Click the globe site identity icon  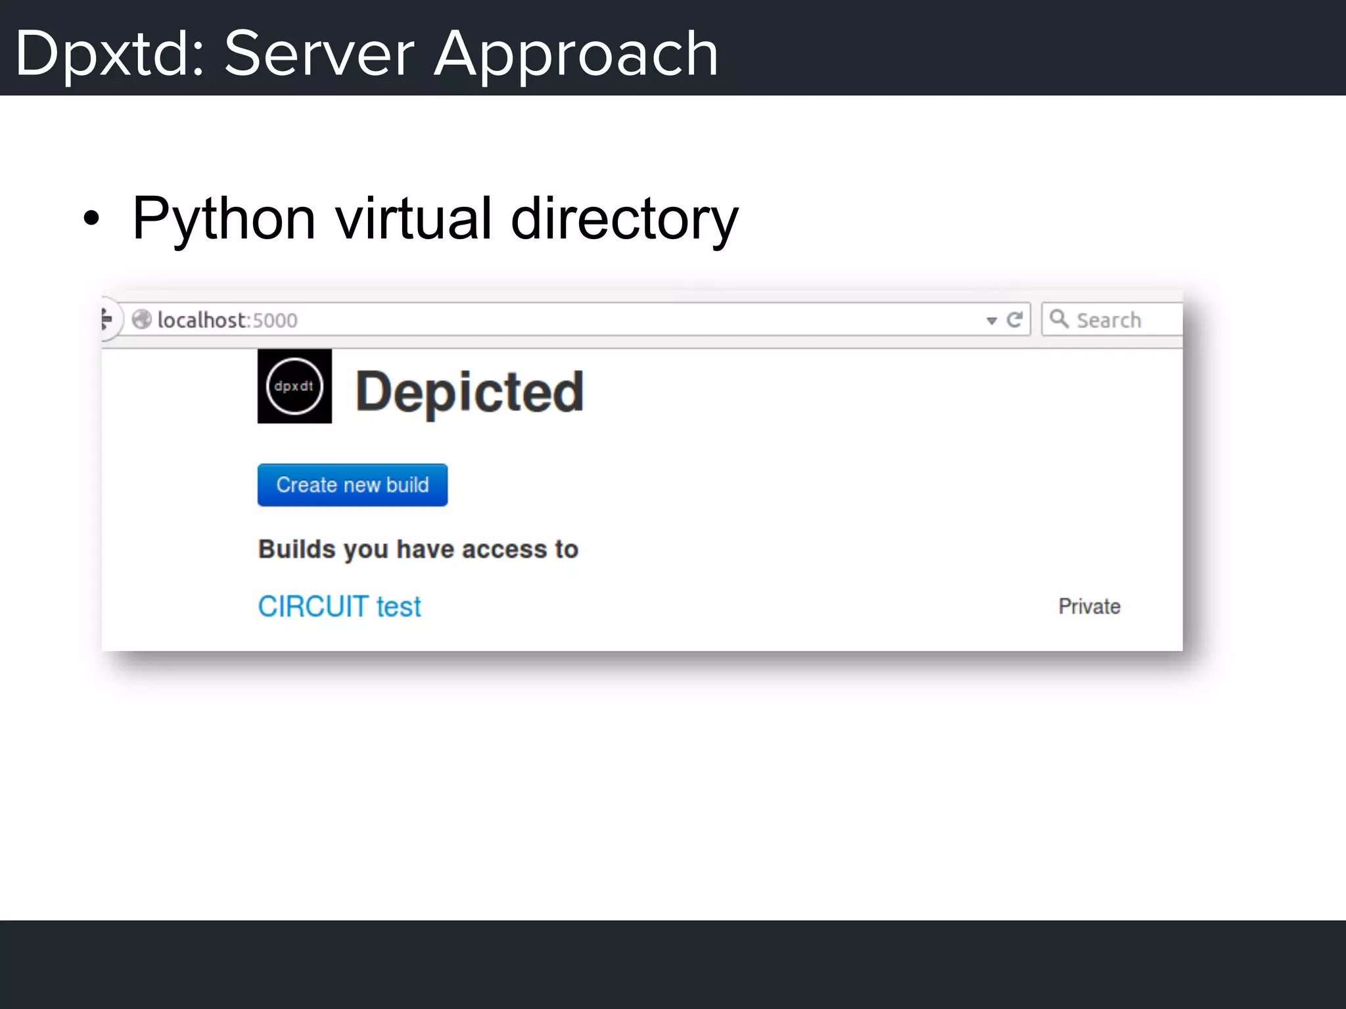click(141, 320)
